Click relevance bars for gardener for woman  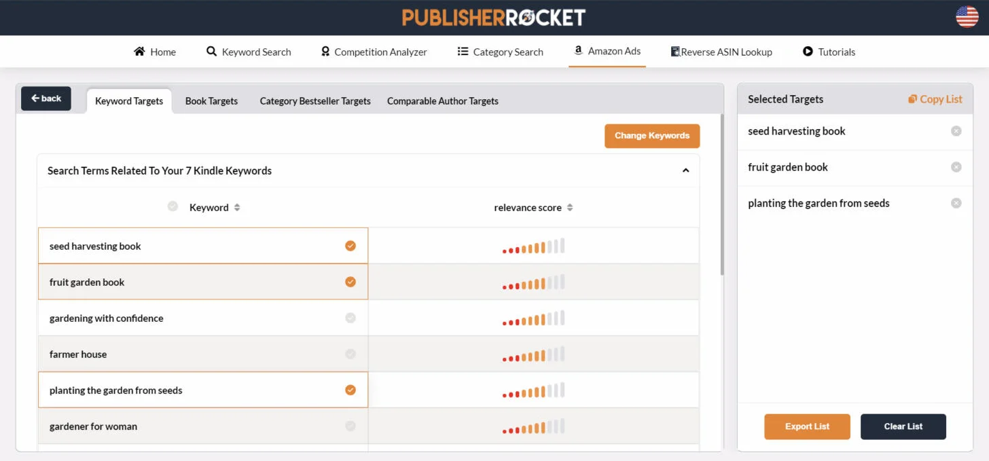534,426
